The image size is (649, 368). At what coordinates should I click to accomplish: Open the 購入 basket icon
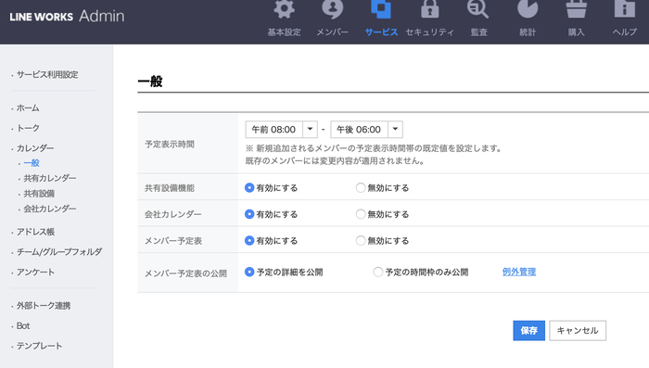coord(576,9)
